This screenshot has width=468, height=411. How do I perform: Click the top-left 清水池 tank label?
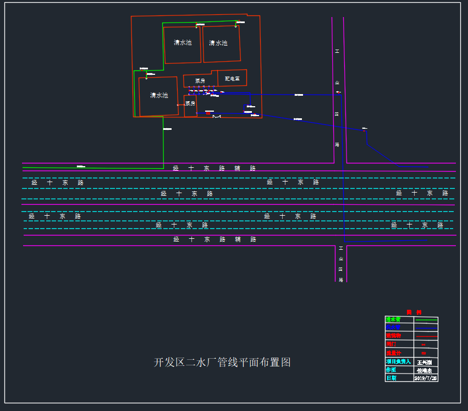pos(183,42)
